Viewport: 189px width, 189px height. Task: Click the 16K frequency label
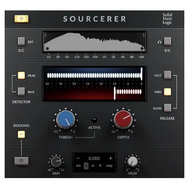click(141, 57)
